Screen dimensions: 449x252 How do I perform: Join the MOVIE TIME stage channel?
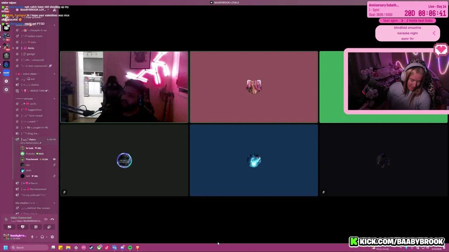[35, 91]
